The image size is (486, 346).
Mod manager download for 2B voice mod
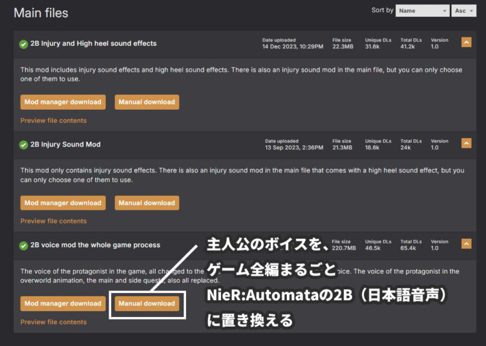[x=63, y=303]
